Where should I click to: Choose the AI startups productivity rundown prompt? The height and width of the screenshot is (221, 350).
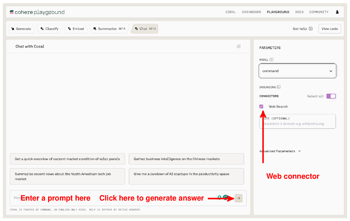point(186,176)
